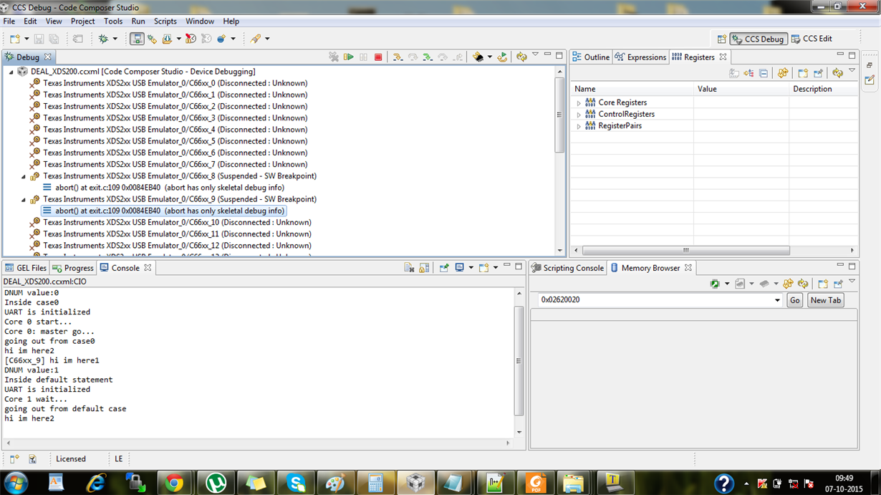Toggle Scroll Lock icon in Console

pos(424,268)
